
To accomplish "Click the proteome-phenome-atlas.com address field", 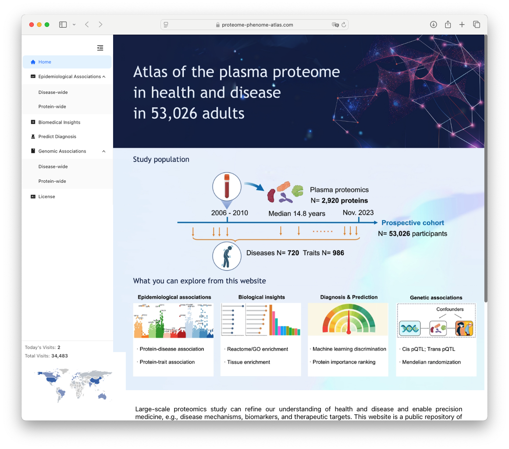I will (x=254, y=25).
